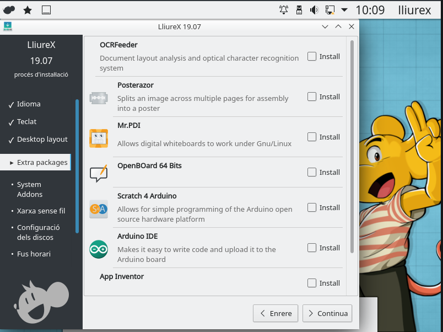Click the OpenBoard 64 Bits icon
The height and width of the screenshot is (332, 443).
(x=99, y=173)
